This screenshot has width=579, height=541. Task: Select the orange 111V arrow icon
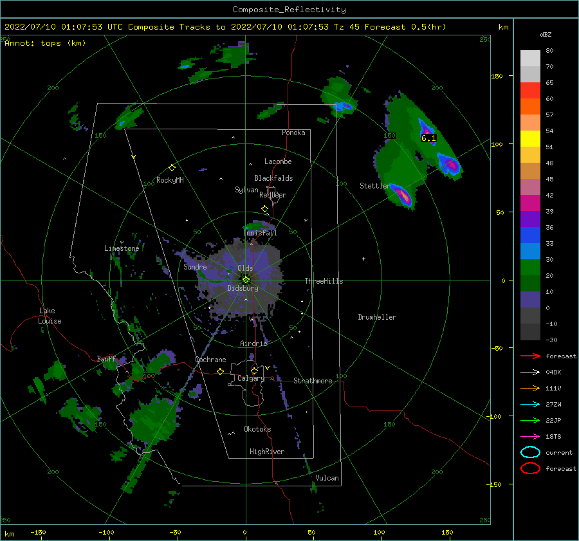tap(530, 388)
